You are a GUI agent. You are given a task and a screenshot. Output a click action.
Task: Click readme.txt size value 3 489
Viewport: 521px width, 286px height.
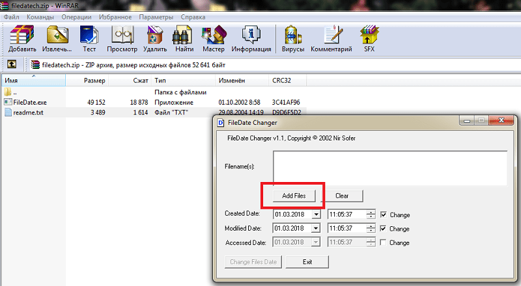click(98, 112)
